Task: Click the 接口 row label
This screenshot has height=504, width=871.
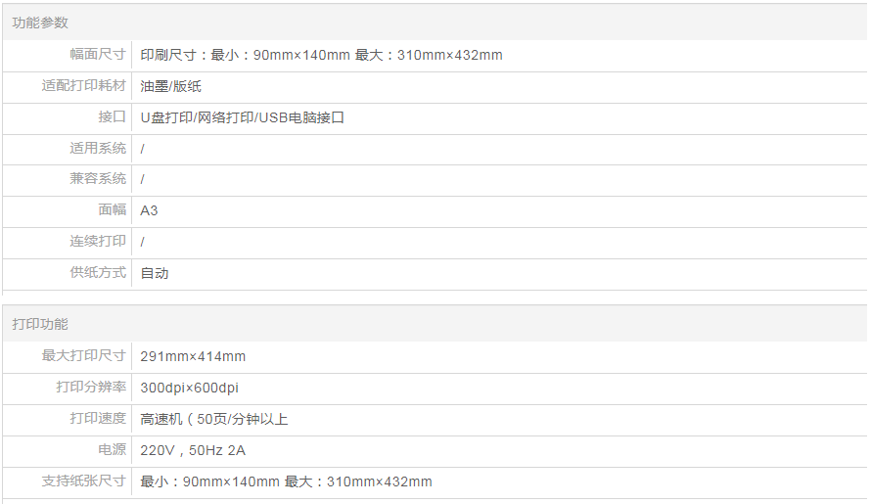Action: pos(113,117)
